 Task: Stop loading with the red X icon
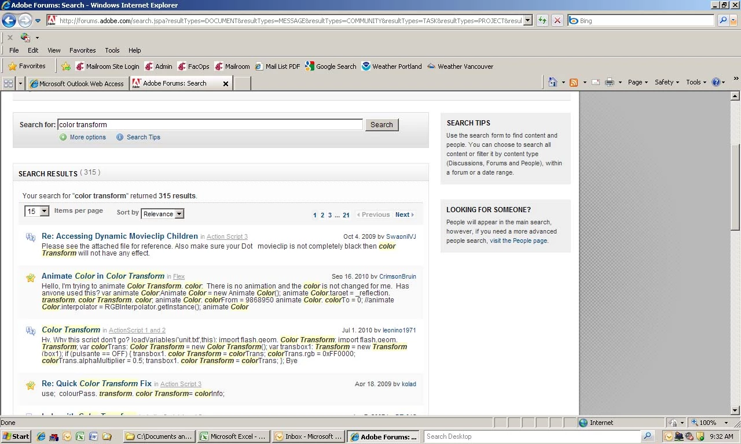(557, 21)
